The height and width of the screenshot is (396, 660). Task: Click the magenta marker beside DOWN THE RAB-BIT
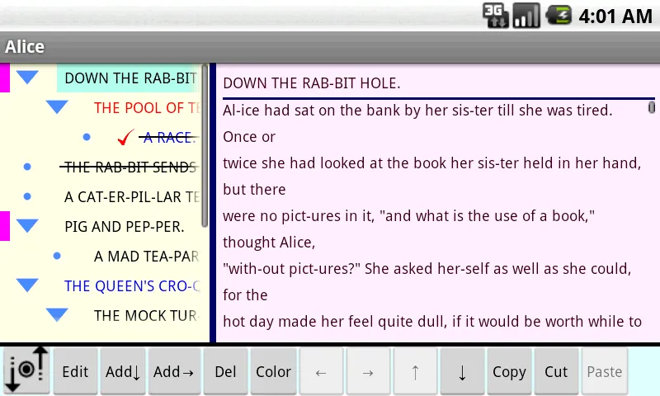point(5,78)
